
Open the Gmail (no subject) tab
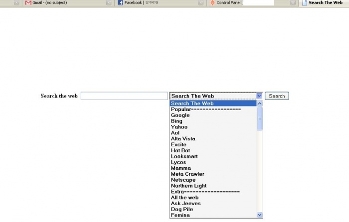pyautogui.click(x=68, y=3)
